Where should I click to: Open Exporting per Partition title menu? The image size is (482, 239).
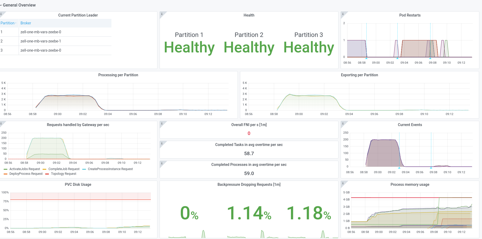click(x=359, y=75)
